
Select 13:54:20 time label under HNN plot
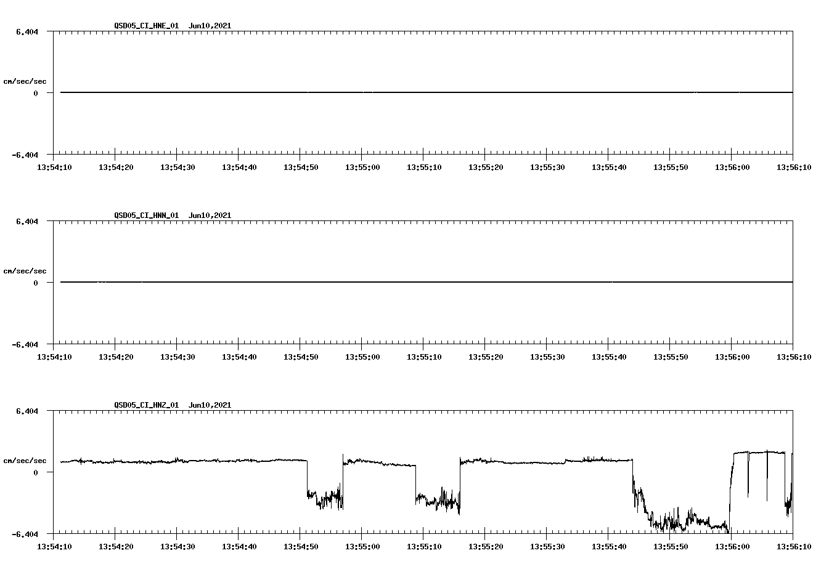tap(115, 357)
